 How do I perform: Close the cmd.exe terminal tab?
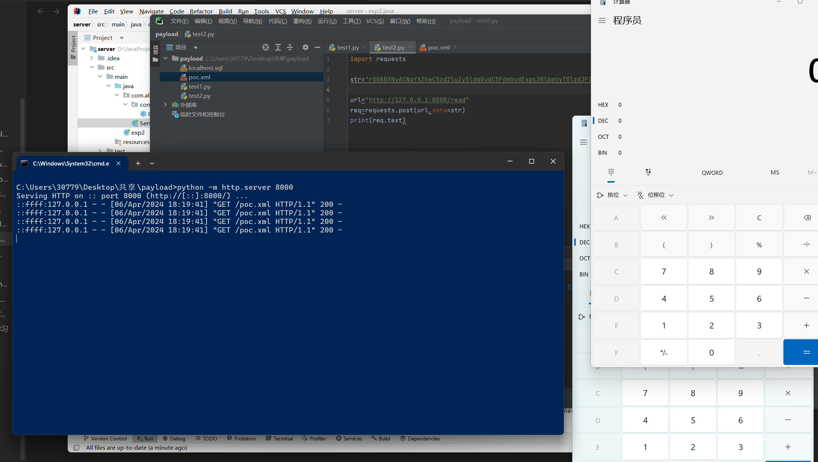(x=118, y=163)
